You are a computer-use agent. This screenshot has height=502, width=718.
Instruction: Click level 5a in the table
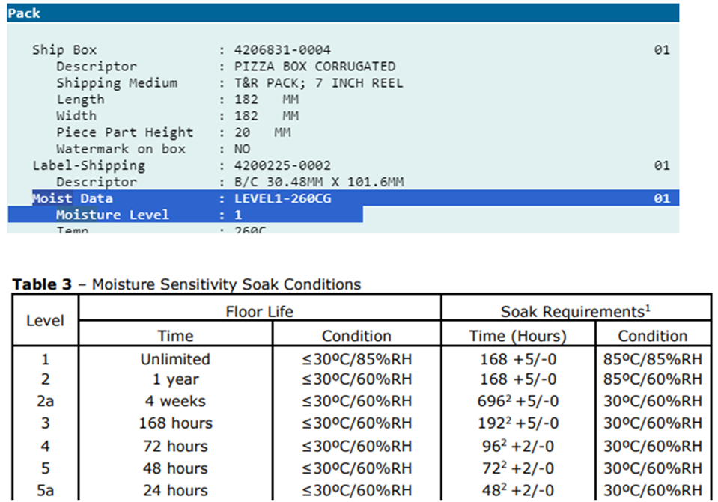[45, 490]
